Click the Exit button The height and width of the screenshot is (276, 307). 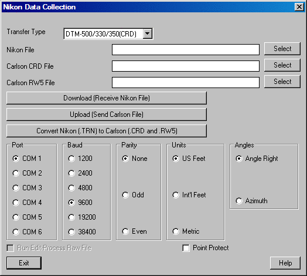24,263
